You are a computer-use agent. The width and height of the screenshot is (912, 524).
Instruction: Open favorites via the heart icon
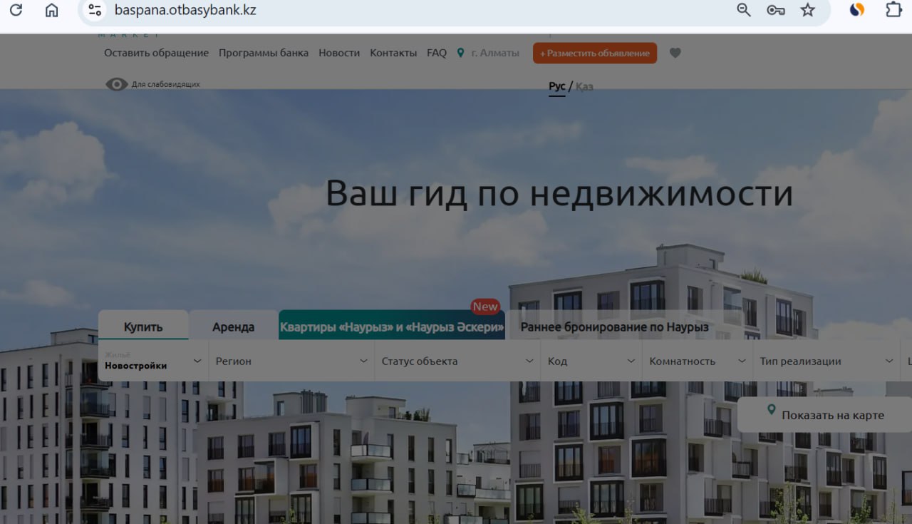(x=675, y=53)
